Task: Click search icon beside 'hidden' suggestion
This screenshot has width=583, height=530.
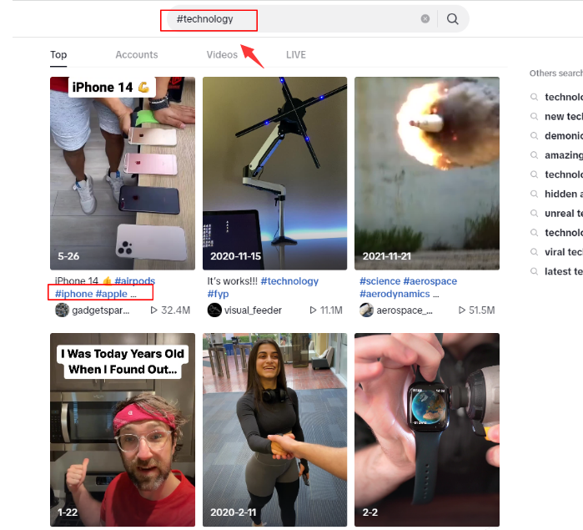Action: pyautogui.click(x=534, y=194)
